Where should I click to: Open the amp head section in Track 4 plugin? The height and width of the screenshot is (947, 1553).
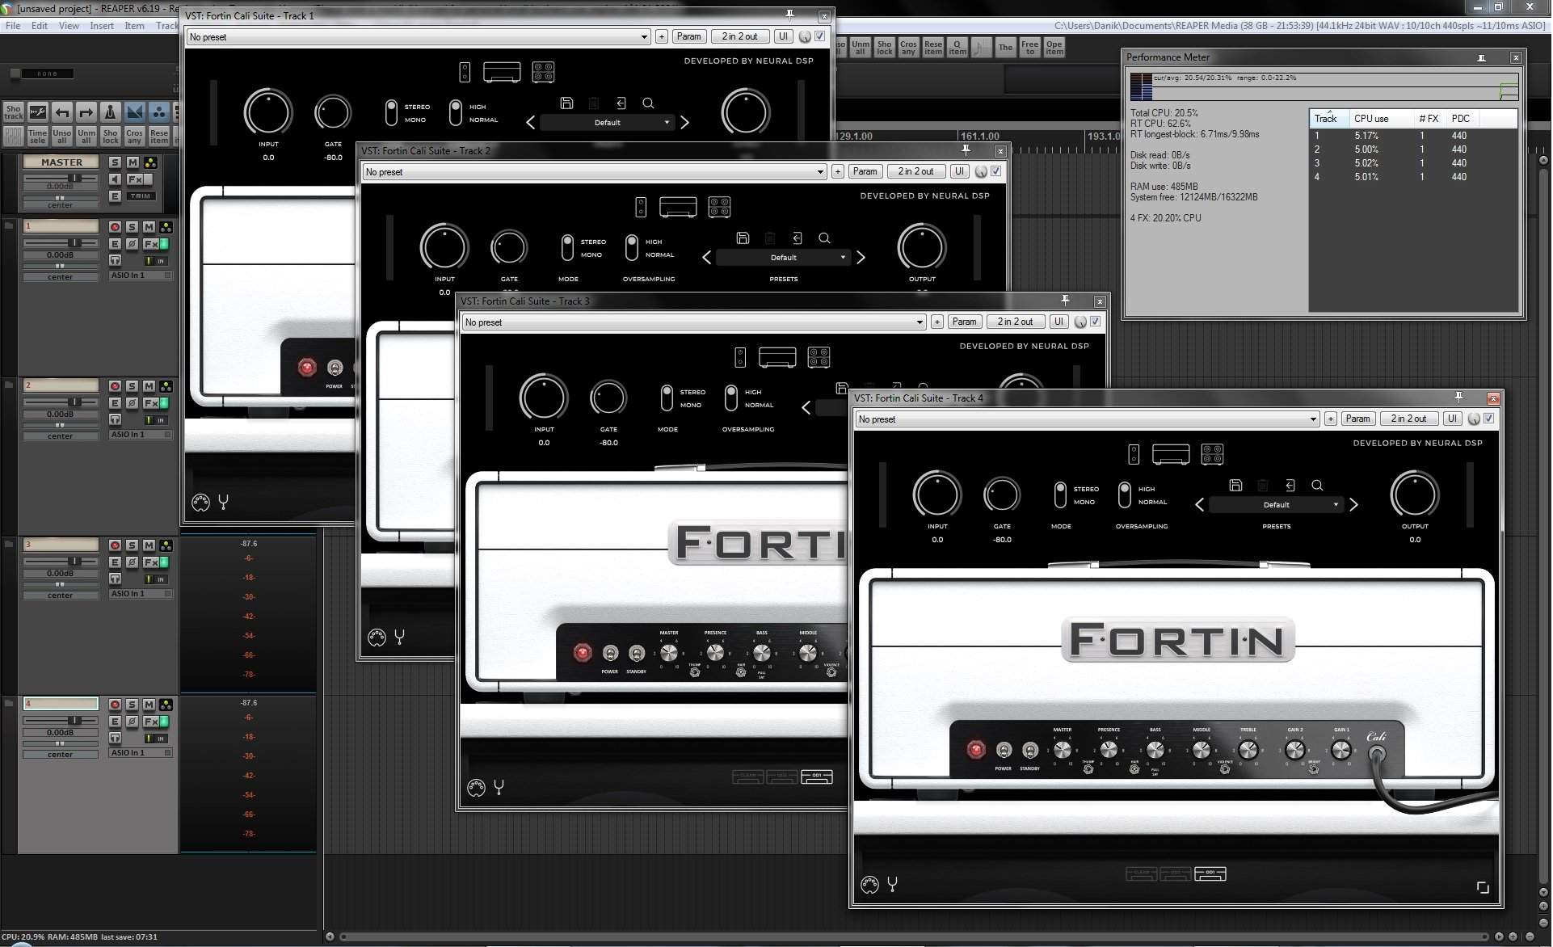(x=1171, y=455)
